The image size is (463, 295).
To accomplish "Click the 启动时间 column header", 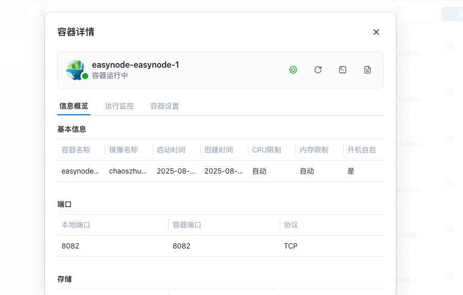I will pyautogui.click(x=171, y=150).
